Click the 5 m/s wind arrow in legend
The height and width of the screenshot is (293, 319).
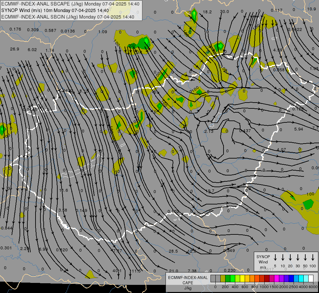pos(275,257)
